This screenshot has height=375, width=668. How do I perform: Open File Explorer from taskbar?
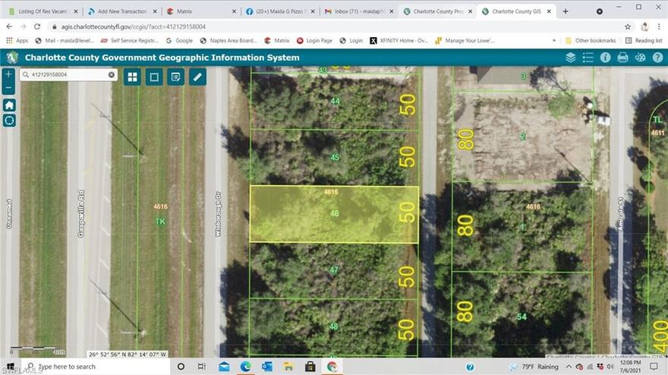coord(289,367)
